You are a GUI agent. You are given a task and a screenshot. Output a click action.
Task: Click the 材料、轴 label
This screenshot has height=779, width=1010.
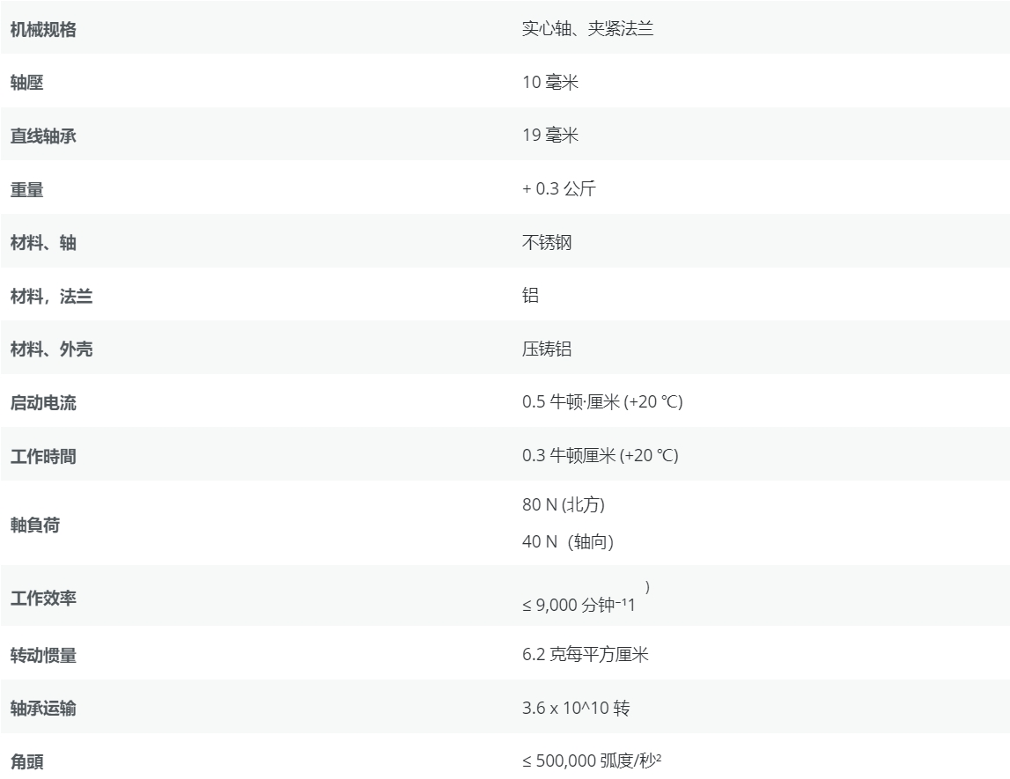coord(43,243)
